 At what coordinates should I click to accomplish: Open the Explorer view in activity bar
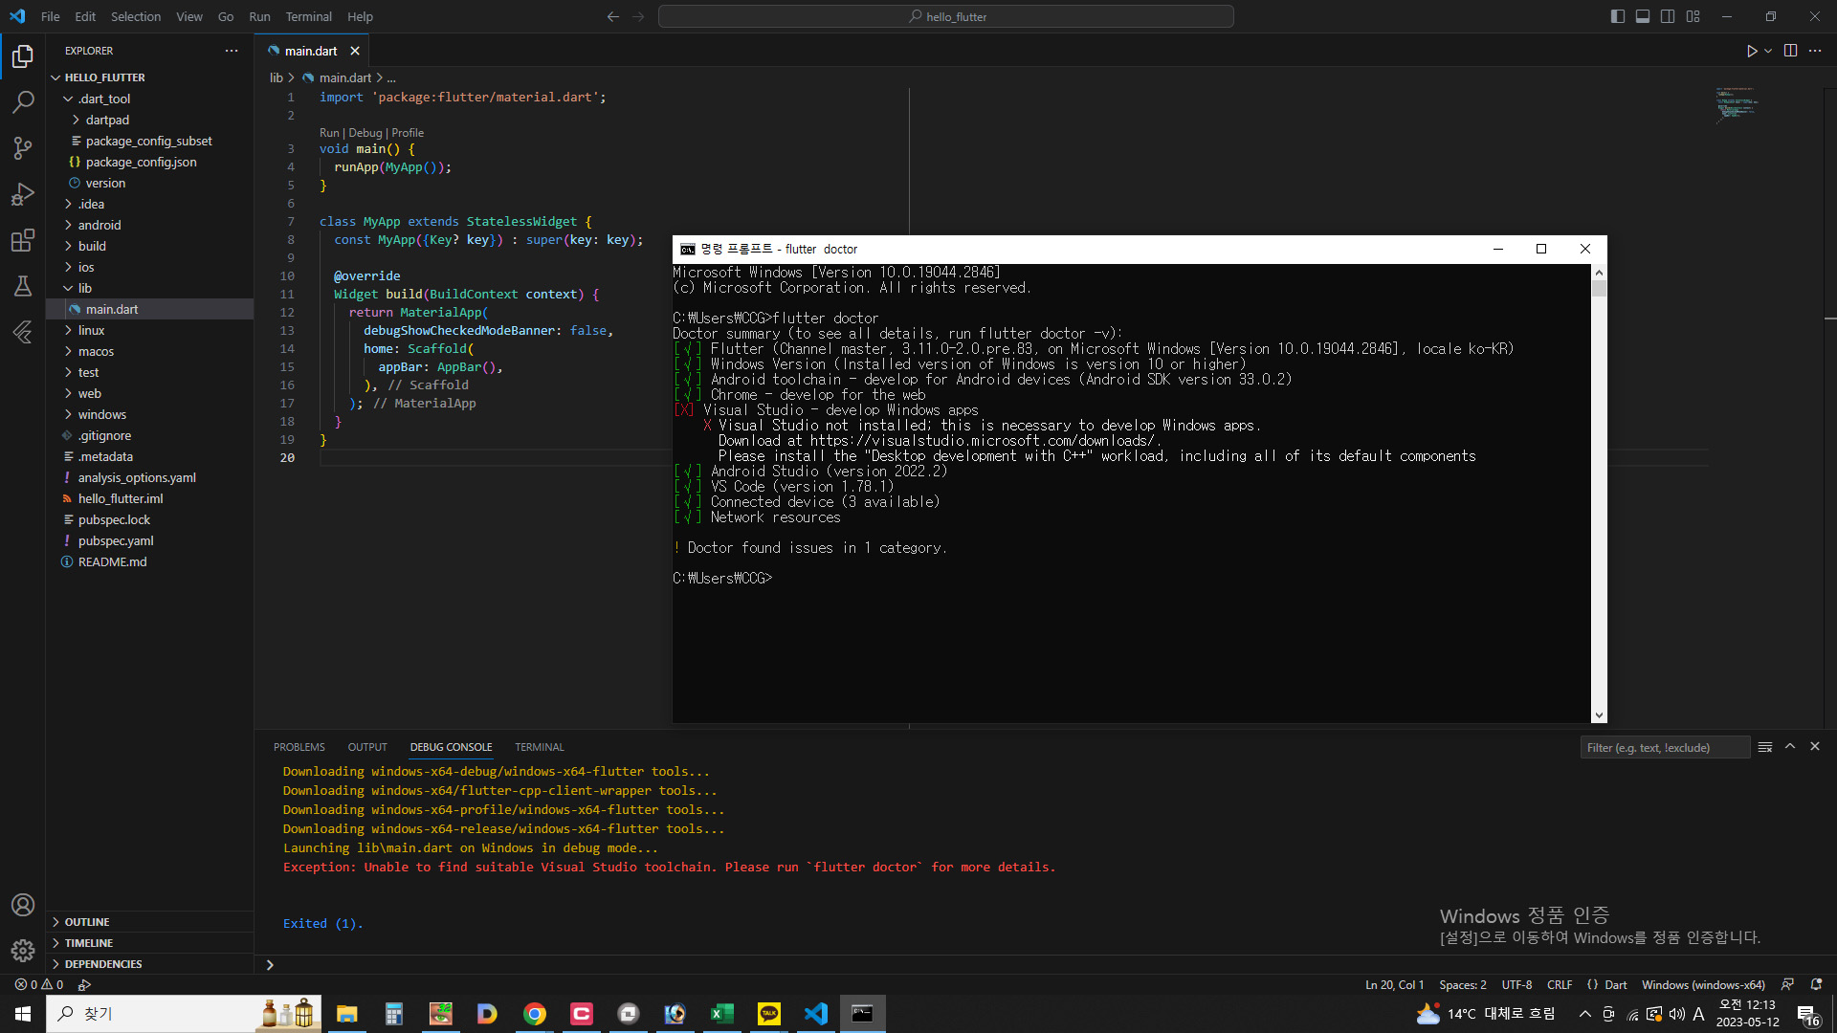point(23,56)
